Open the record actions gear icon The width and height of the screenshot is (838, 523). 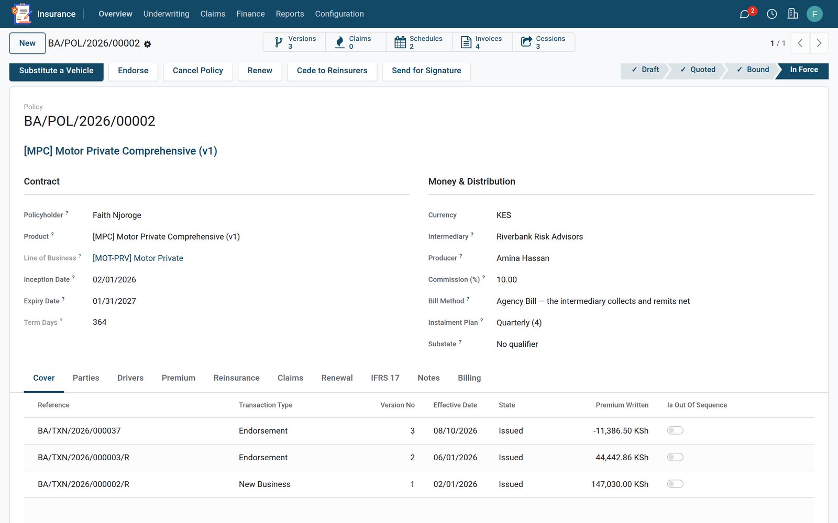click(148, 44)
